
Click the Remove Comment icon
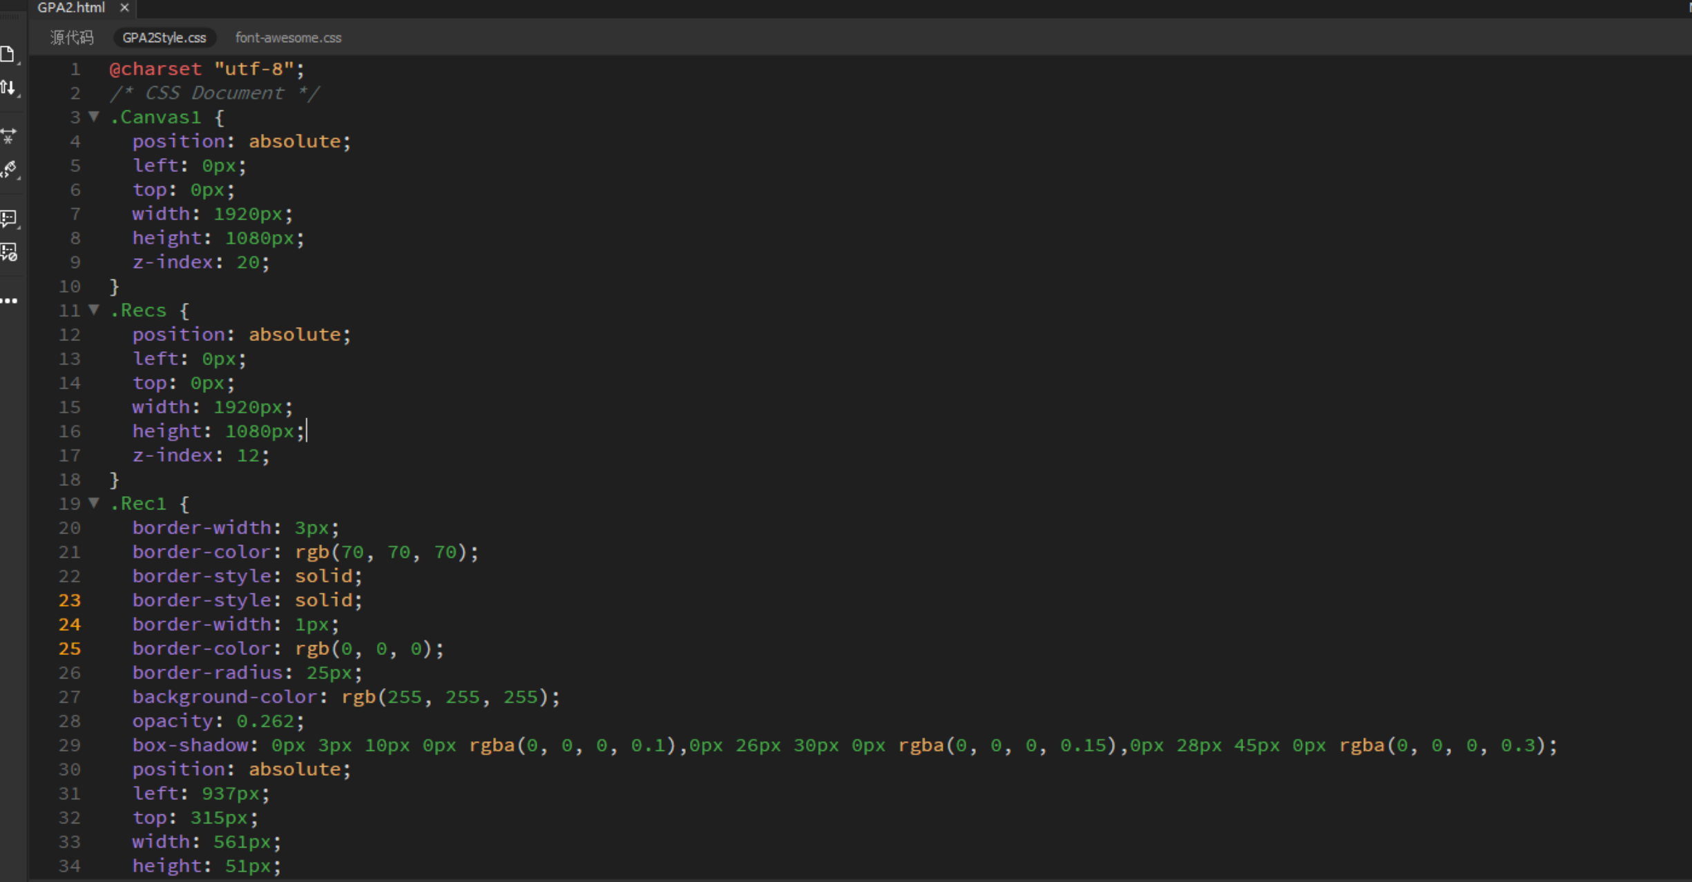click(8, 252)
